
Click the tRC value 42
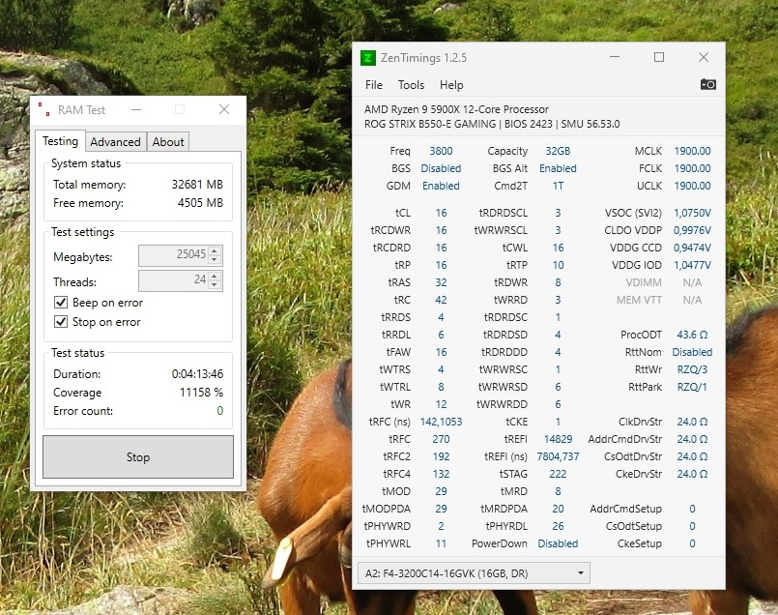click(441, 300)
